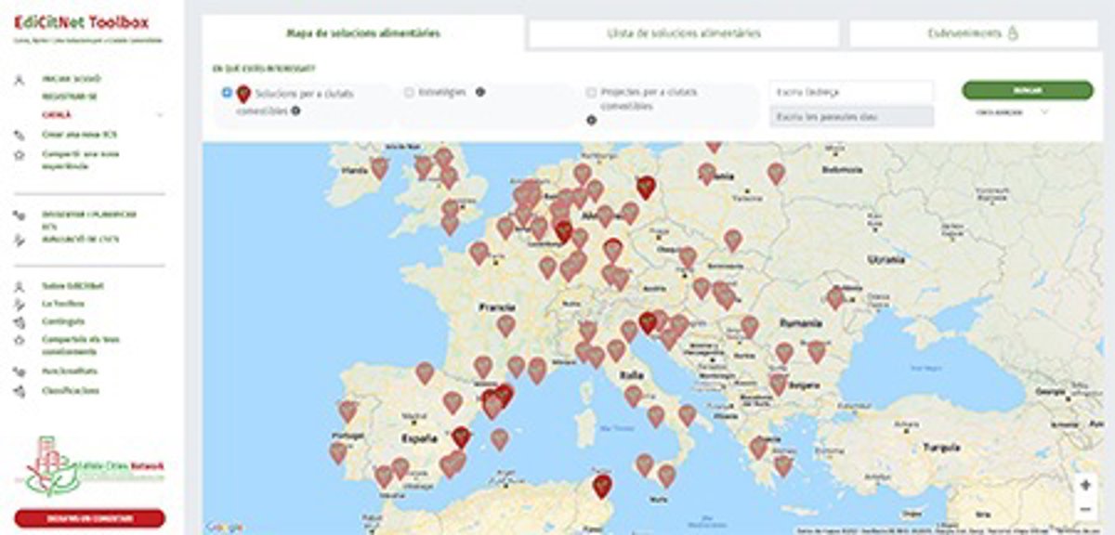Switch to Llista de solucions alimentàries tab
The image size is (1115, 535).
(x=683, y=33)
